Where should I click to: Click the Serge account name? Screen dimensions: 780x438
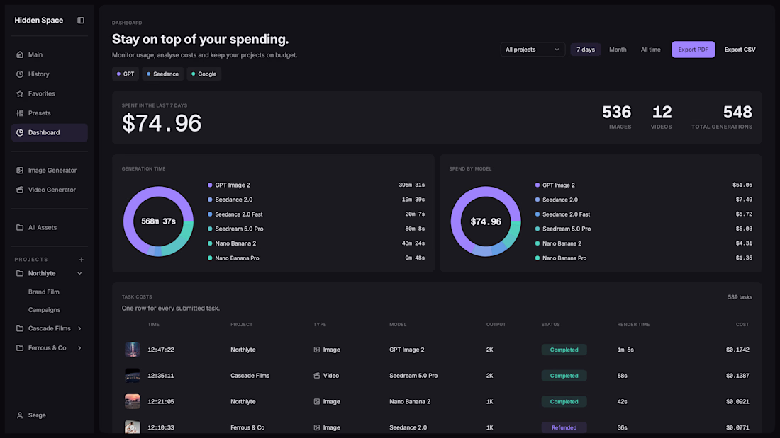[x=37, y=415]
